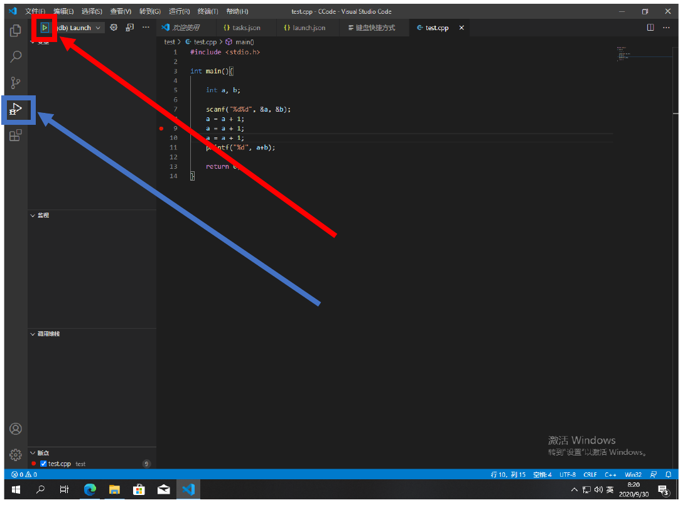This screenshot has width=685, height=505.
Task: Toggle the breakpoint dot on line 9
Action: (x=161, y=128)
